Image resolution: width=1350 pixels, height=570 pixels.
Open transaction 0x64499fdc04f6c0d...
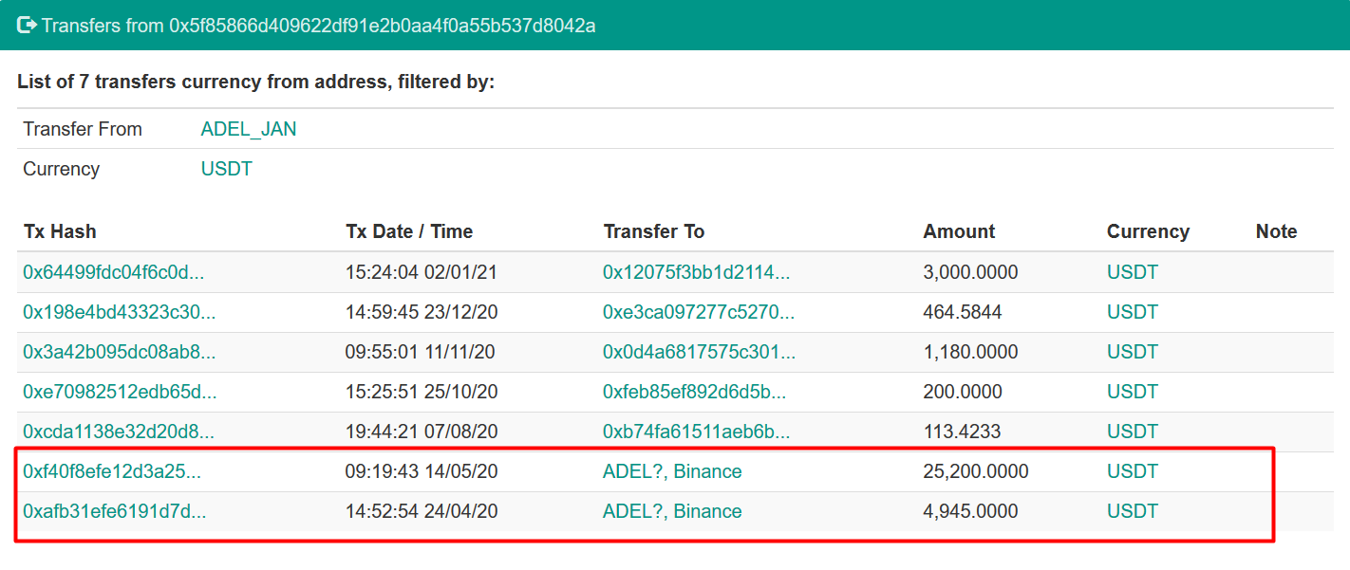(114, 272)
